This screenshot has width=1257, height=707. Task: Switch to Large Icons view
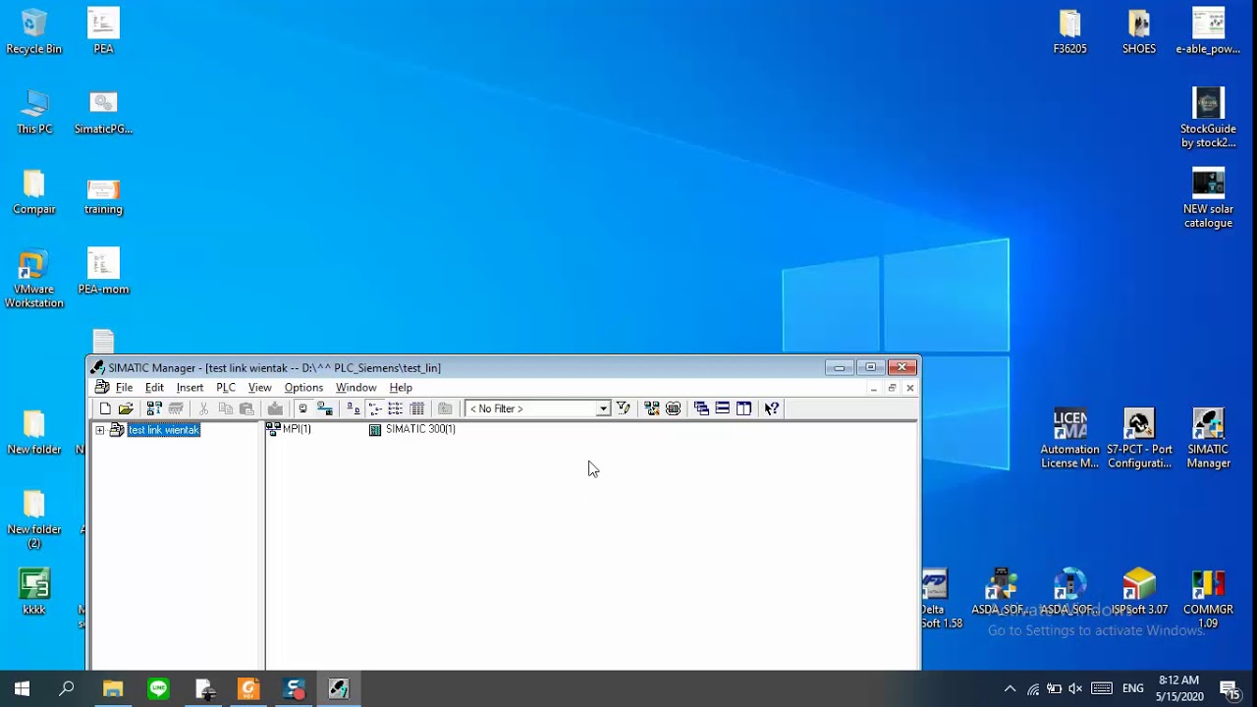click(x=353, y=408)
